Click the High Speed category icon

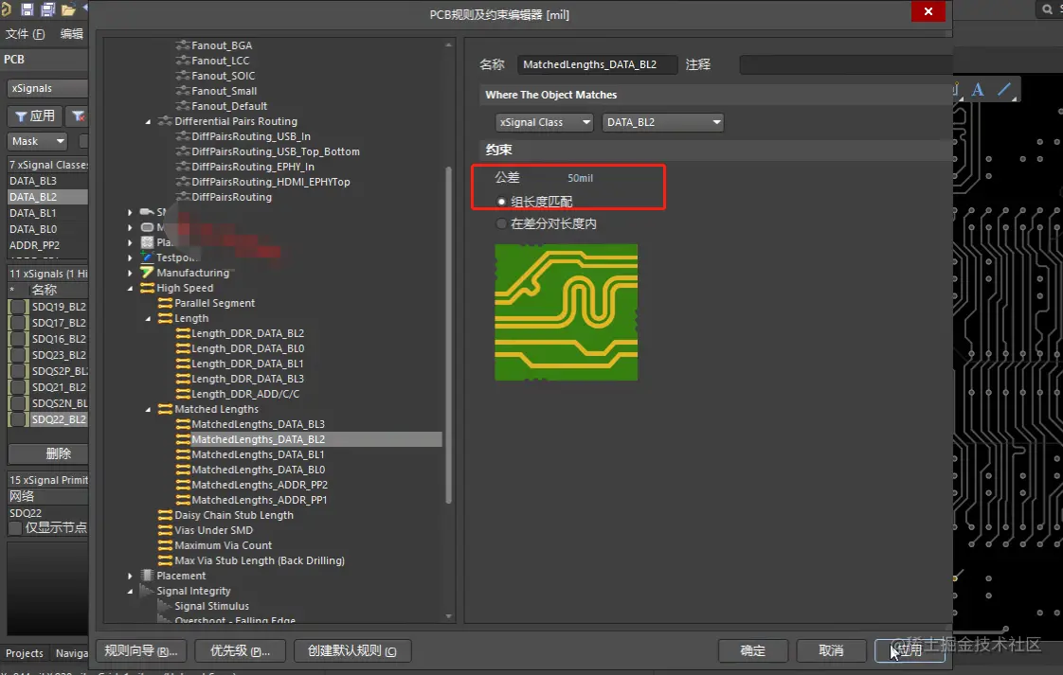(147, 288)
